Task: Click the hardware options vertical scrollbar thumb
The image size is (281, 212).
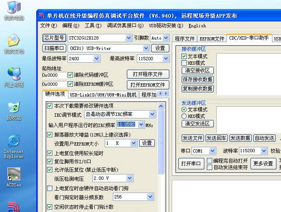Action: tap(161, 142)
